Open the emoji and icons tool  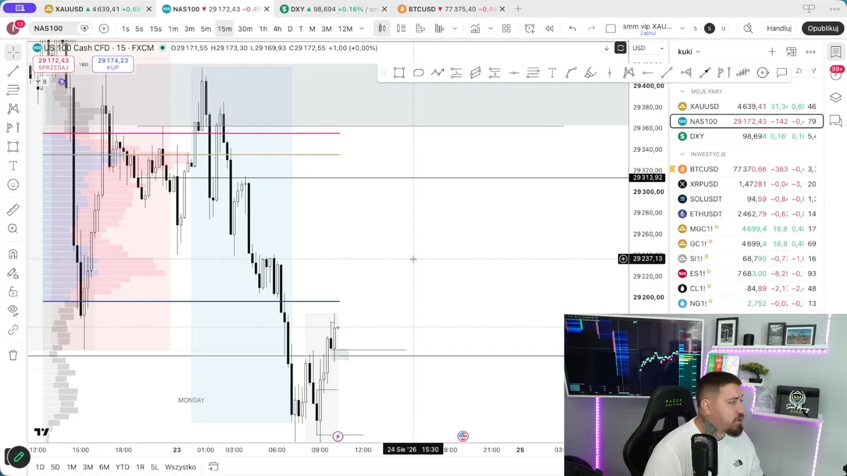[13, 184]
